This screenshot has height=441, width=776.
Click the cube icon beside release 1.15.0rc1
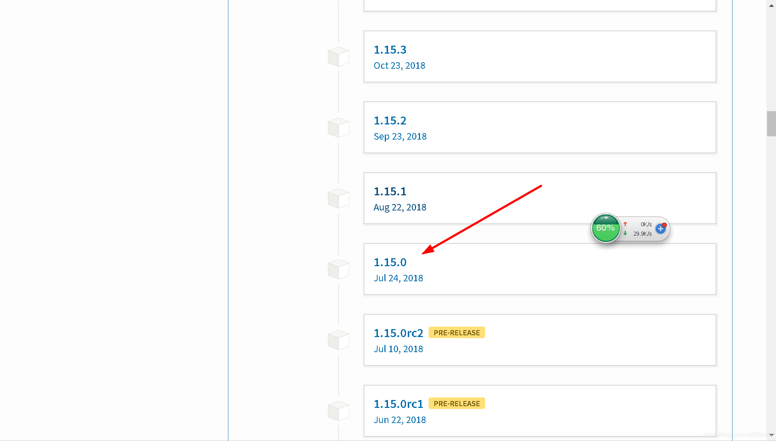338,411
